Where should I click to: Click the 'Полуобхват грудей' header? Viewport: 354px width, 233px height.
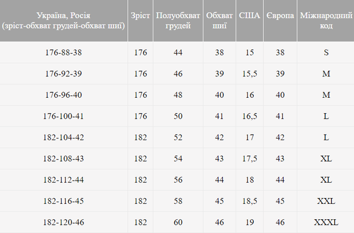tap(178, 21)
